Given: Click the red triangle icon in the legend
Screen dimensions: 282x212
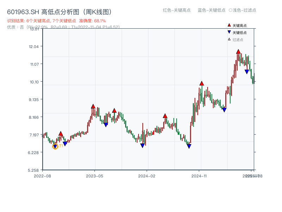Looking at the screenshot, I should click(x=229, y=25).
